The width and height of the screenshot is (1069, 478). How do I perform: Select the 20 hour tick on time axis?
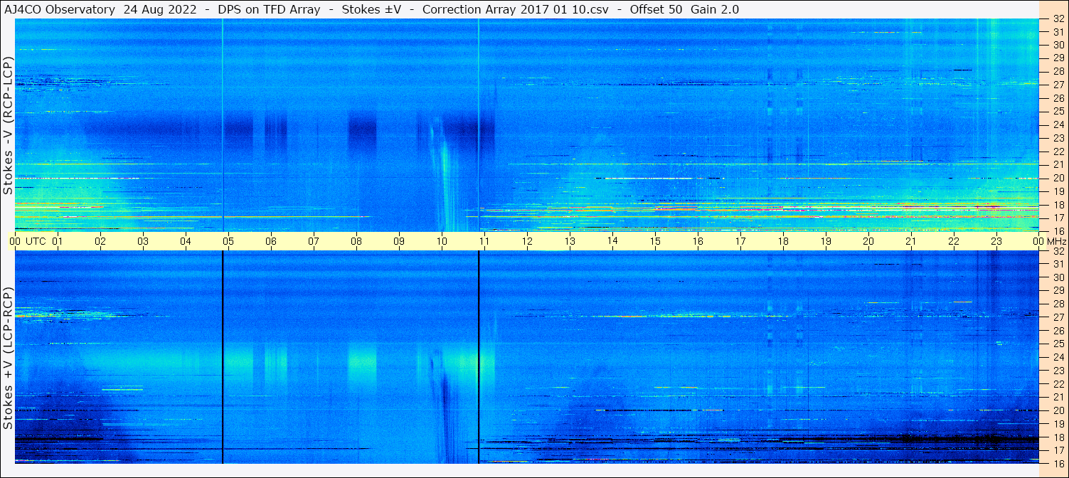[868, 241]
